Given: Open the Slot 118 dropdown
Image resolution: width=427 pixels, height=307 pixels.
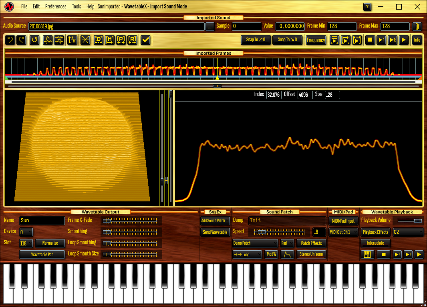Looking at the screenshot, I should tap(26, 243).
